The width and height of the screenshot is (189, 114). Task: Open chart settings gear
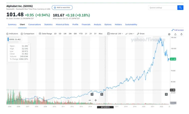tap(169, 34)
